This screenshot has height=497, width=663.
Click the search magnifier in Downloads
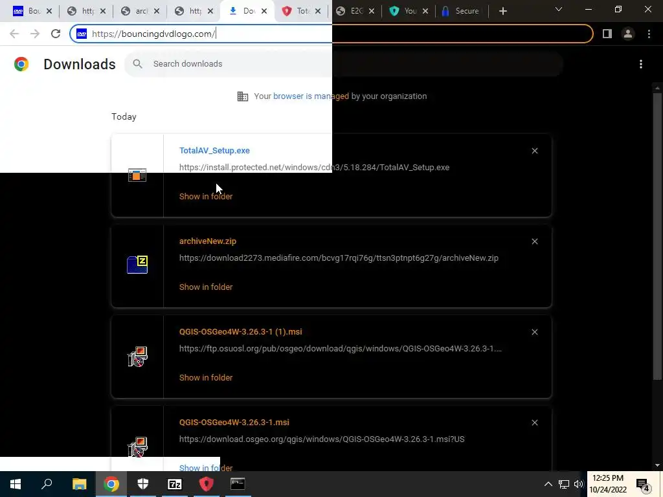137,64
